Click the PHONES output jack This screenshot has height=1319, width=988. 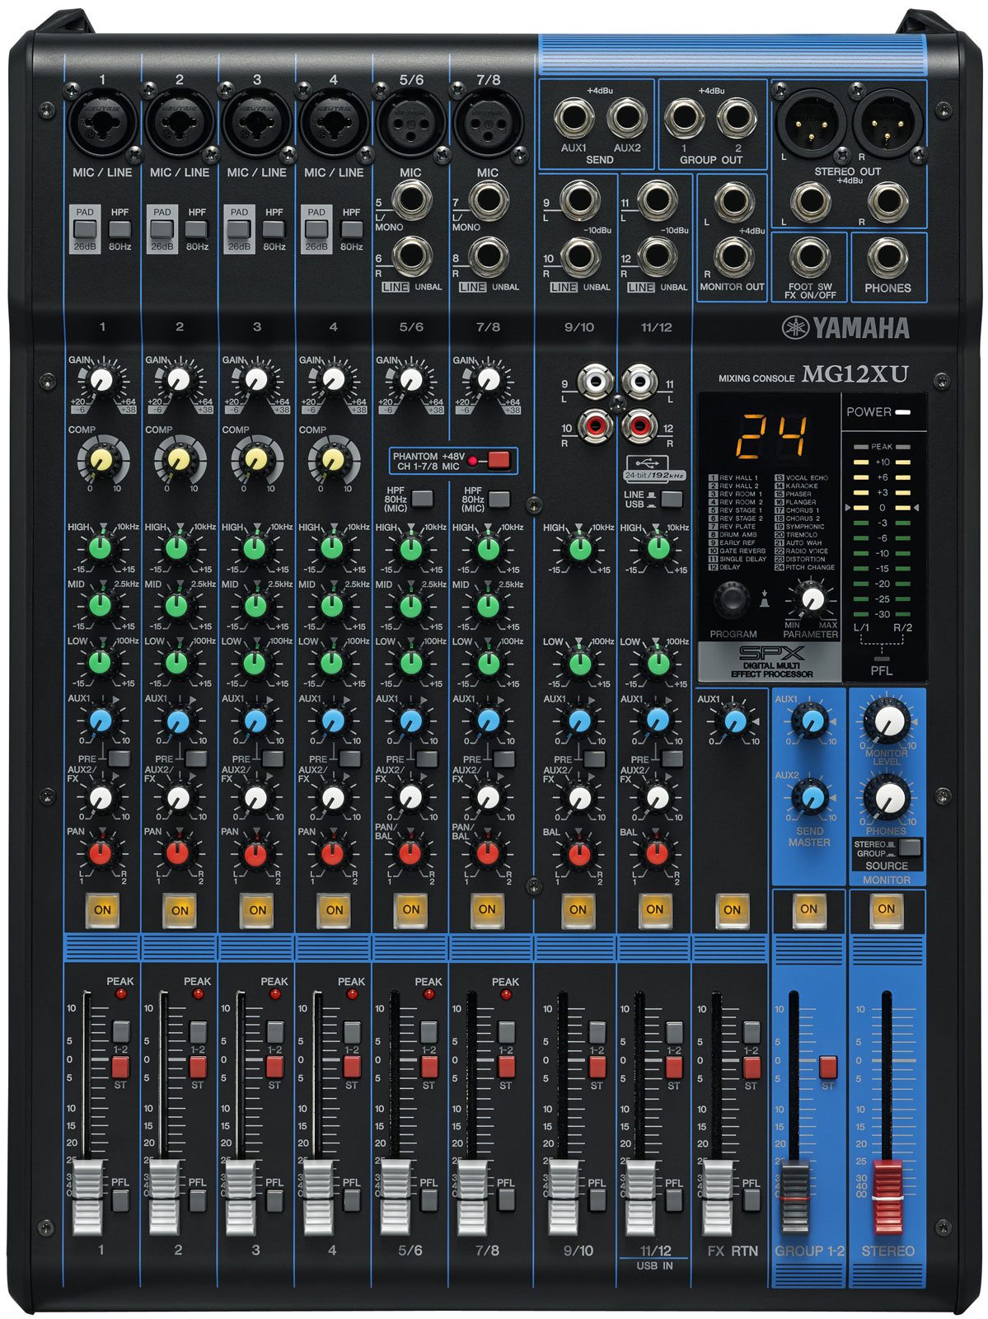887,257
